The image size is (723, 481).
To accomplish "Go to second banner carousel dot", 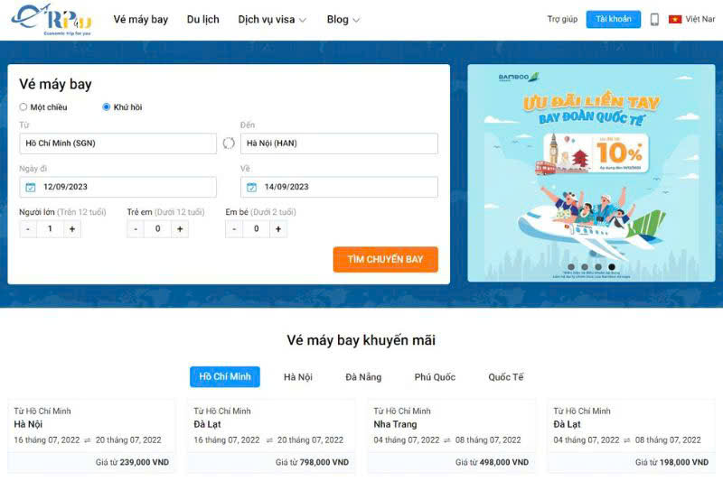I will tap(585, 267).
